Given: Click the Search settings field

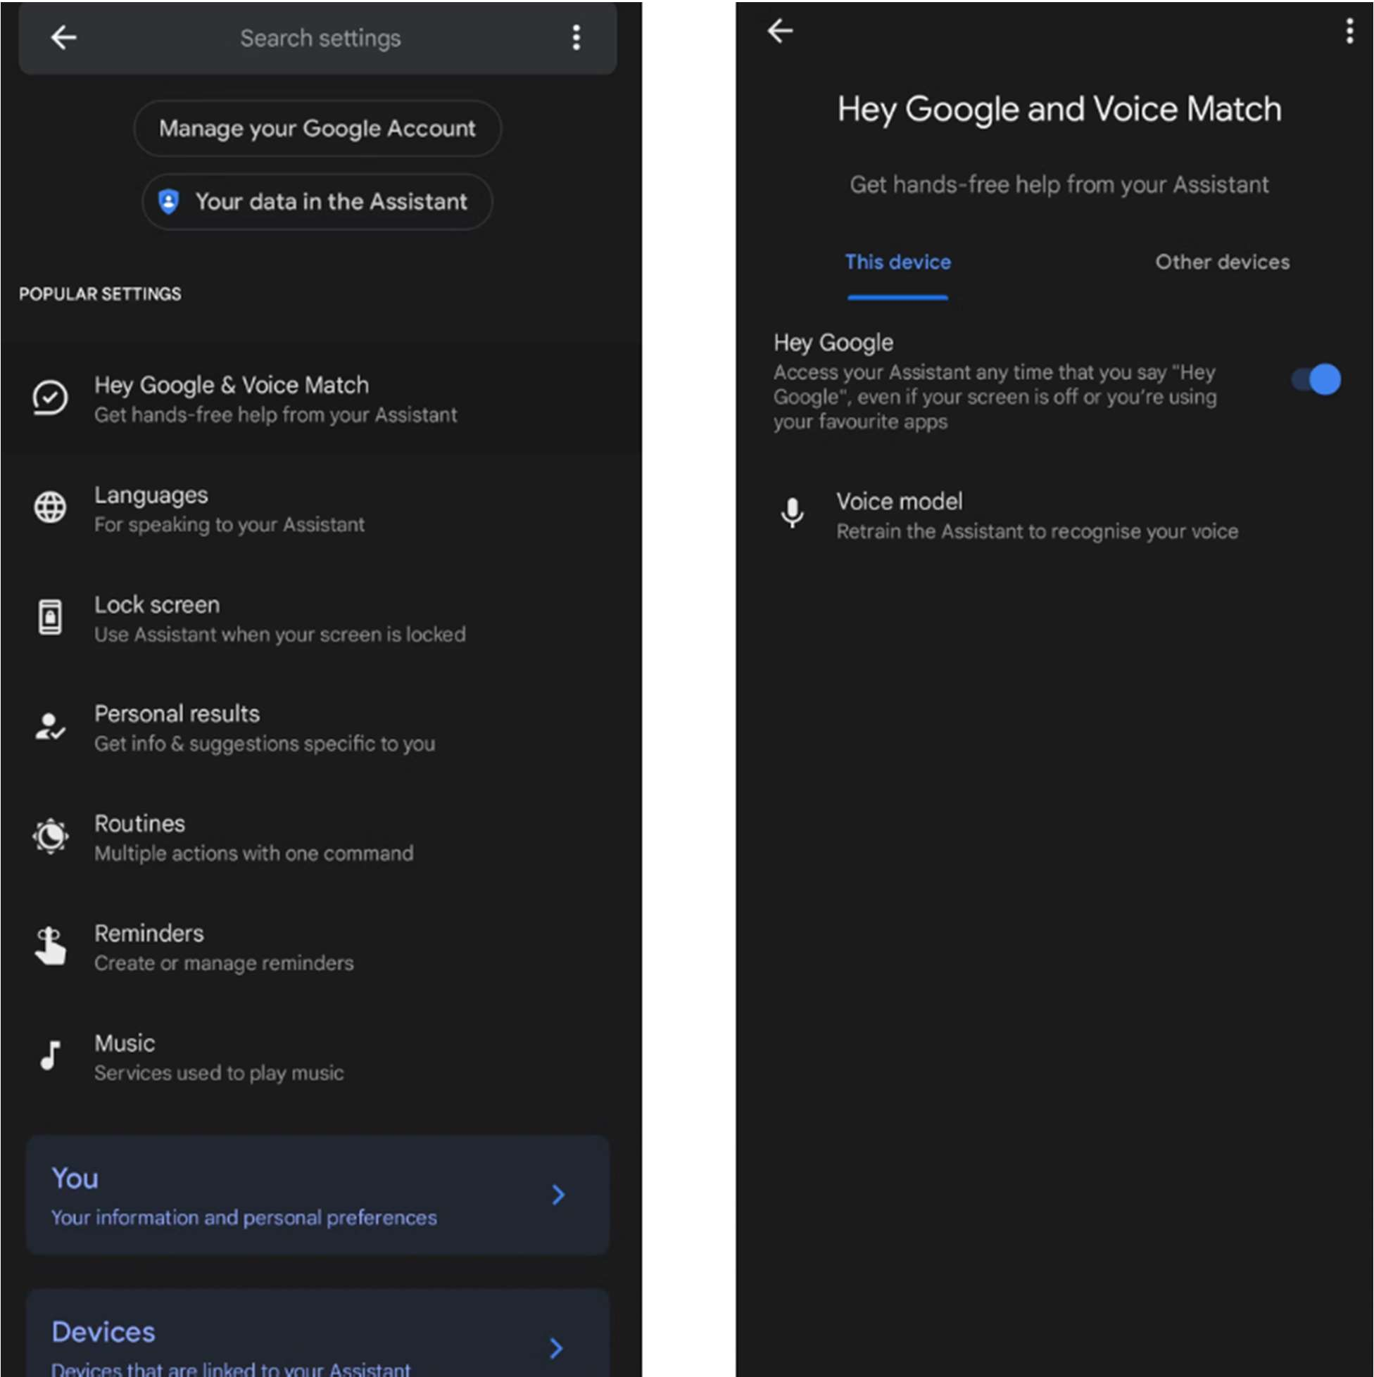Looking at the screenshot, I should 320,39.
